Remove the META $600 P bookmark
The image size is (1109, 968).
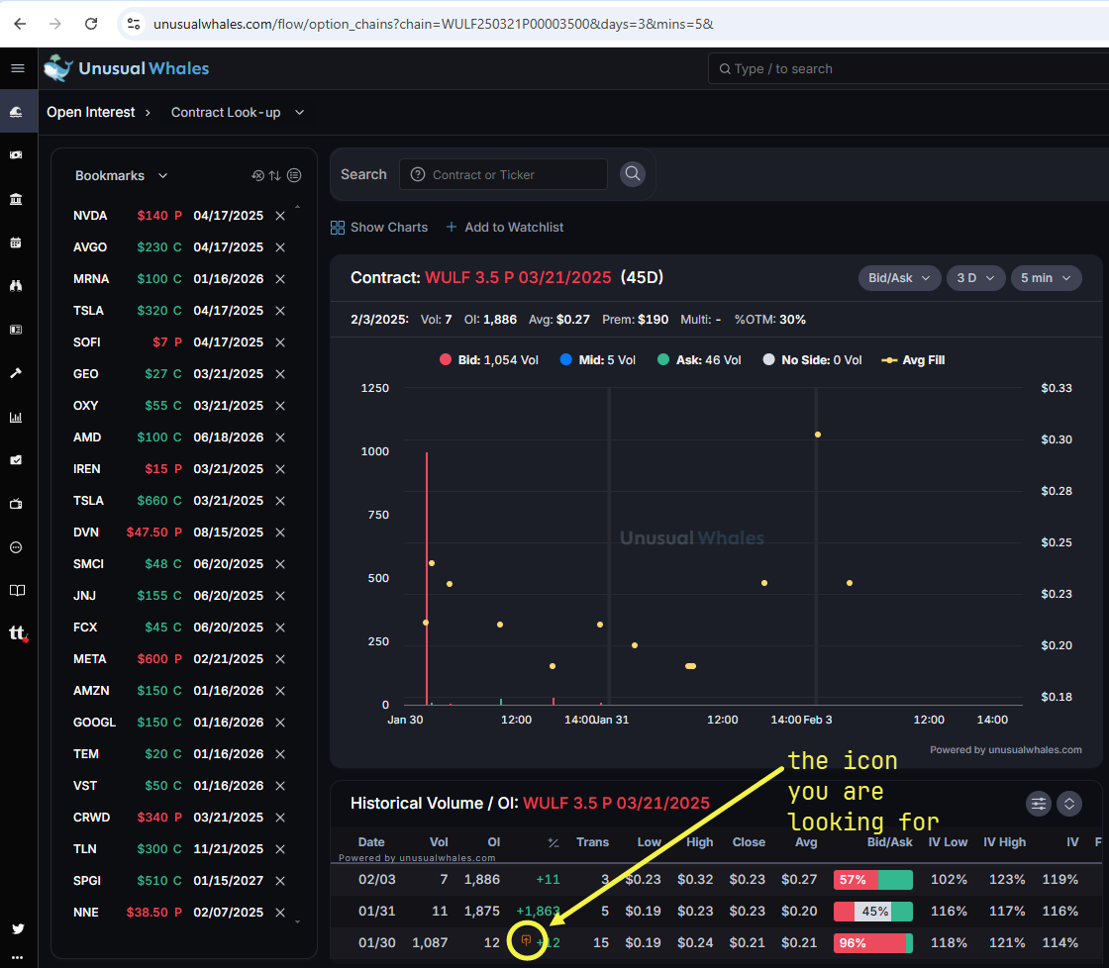(280, 659)
